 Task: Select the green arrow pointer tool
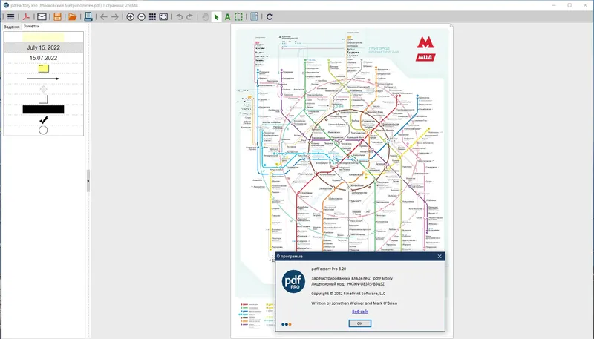coord(216,16)
